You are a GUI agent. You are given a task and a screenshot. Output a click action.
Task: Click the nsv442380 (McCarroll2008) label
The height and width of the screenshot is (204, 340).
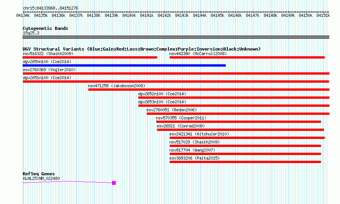(198, 54)
